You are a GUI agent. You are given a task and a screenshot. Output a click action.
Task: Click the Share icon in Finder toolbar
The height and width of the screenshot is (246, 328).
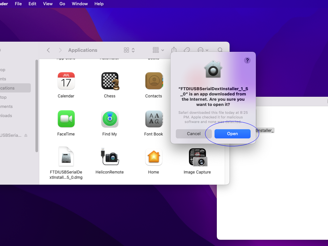pyautogui.click(x=174, y=50)
